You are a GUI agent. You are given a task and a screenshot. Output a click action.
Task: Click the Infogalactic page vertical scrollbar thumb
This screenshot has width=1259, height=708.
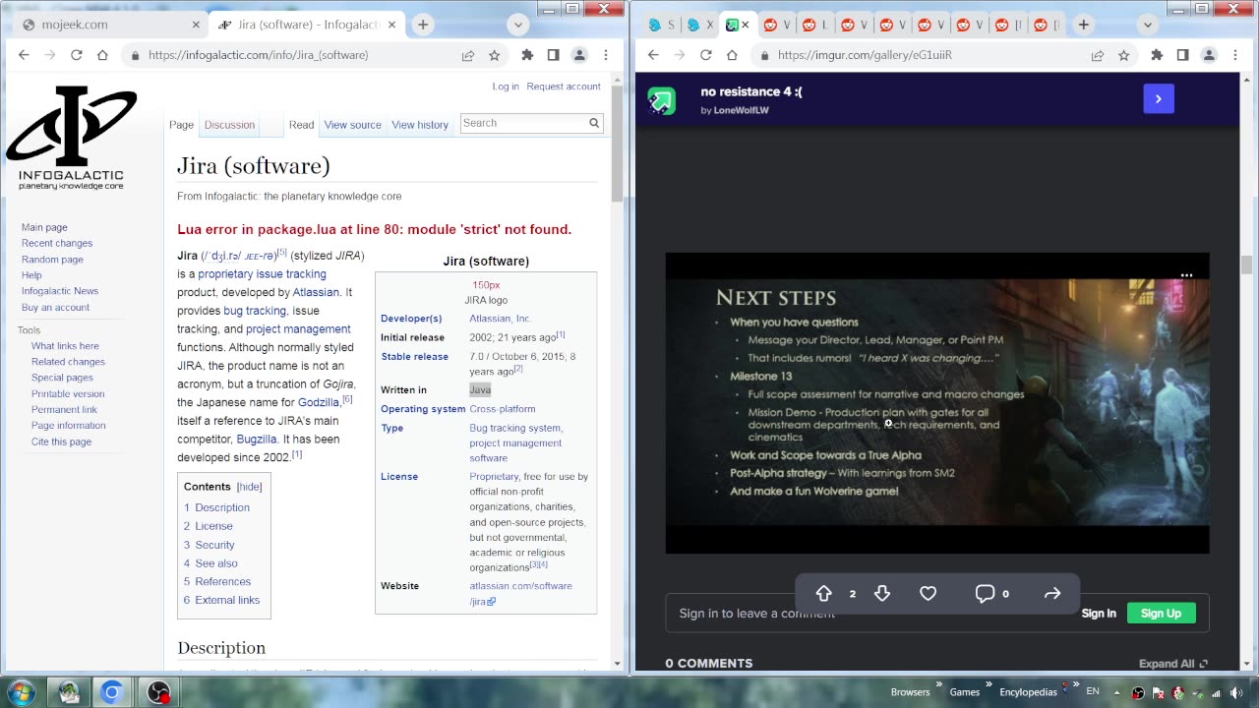617,144
